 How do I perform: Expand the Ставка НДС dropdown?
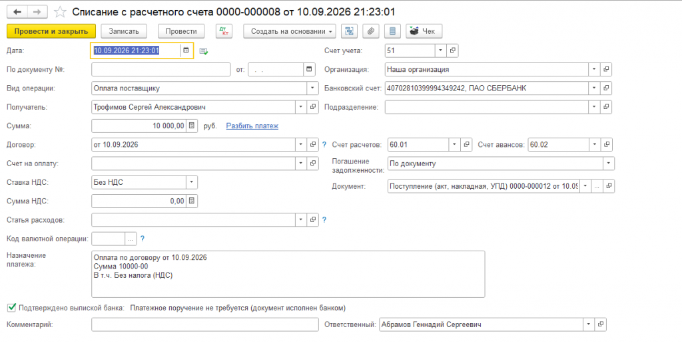point(191,182)
